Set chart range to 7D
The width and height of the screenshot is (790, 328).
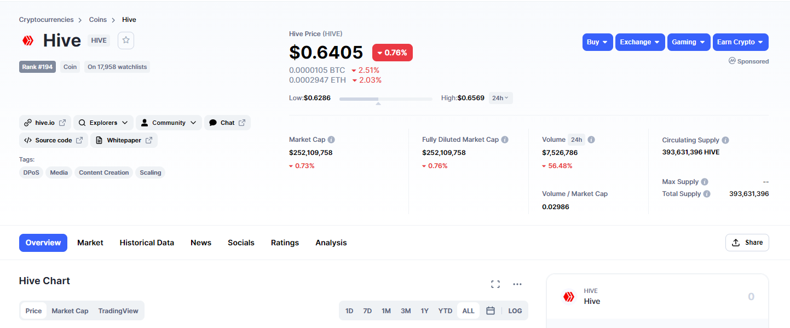367,310
